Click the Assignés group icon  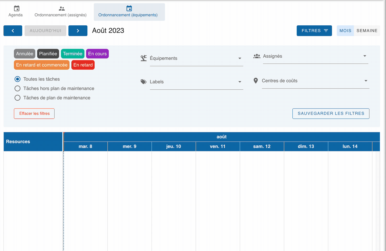point(257,56)
